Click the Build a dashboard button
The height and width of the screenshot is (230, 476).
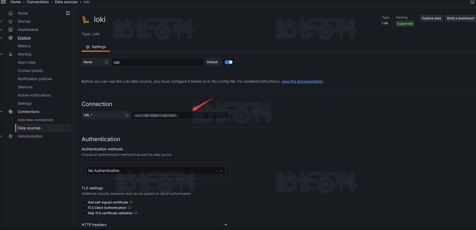[x=460, y=18]
